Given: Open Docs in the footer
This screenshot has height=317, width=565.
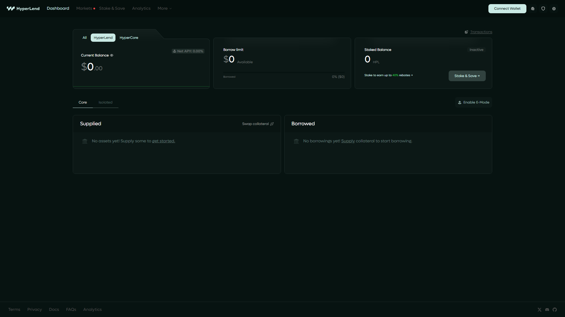Looking at the screenshot, I should tap(54, 309).
